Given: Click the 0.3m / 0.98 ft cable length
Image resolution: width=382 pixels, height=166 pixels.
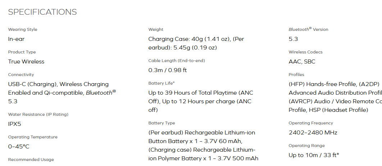Looking at the screenshot, I should click(168, 70).
